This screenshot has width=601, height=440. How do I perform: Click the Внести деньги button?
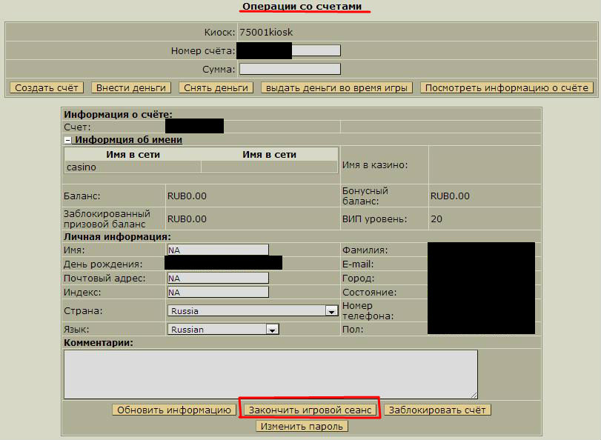(x=131, y=87)
